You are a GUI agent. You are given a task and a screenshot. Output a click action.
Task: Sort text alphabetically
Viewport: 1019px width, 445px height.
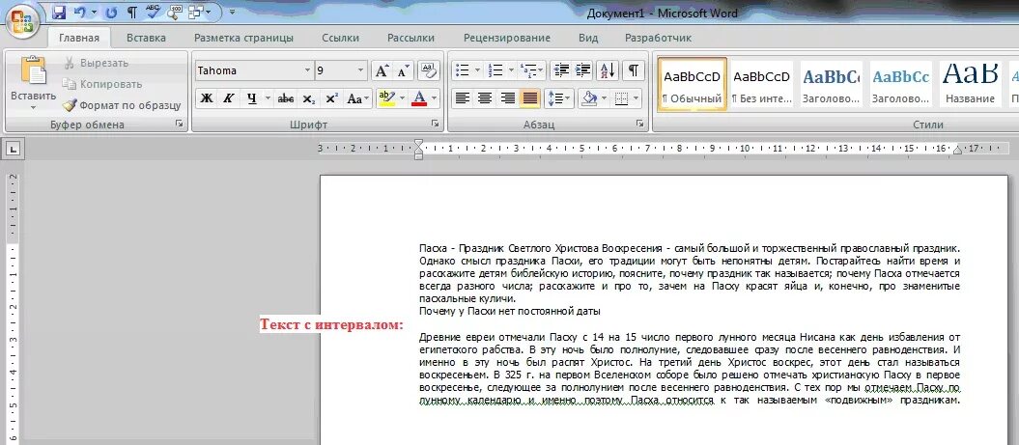point(607,70)
